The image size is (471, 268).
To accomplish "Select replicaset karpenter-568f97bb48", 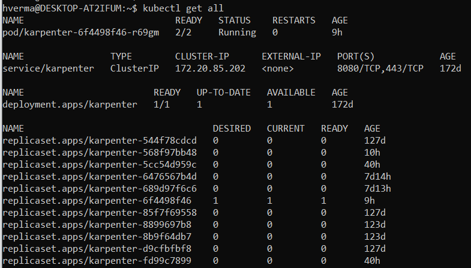I will point(100,153).
